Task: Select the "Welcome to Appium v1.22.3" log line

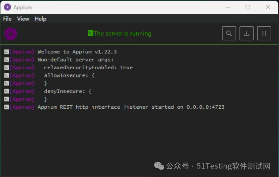Action: pyautogui.click(x=77, y=52)
